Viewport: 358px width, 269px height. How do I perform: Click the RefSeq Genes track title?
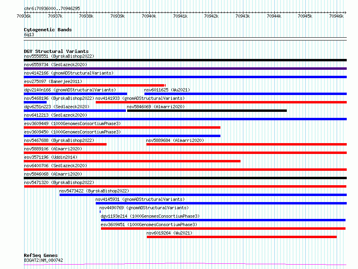tap(41, 255)
